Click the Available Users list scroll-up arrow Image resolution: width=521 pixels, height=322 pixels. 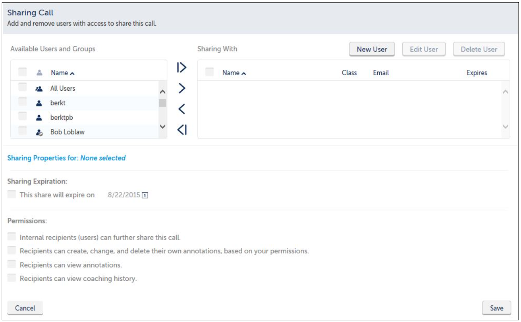(x=163, y=92)
